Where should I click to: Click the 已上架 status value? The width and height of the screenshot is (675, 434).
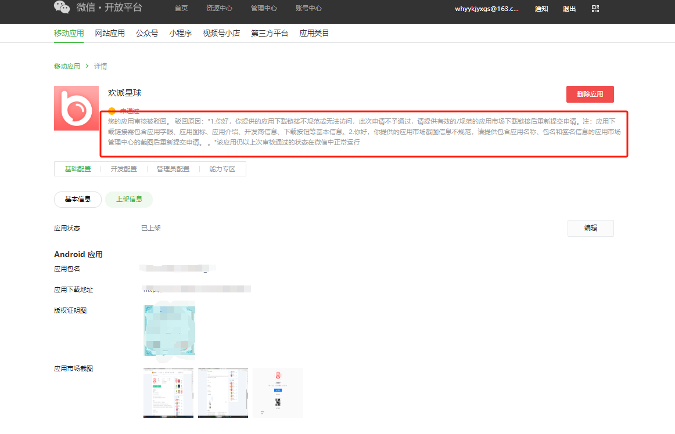point(151,228)
